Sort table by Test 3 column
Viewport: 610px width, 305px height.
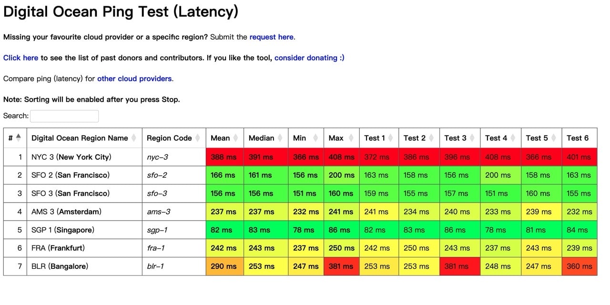point(460,138)
